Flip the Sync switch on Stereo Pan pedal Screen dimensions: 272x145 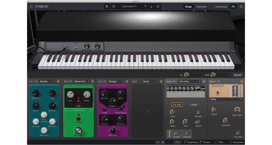pyautogui.click(x=78, y=102)
